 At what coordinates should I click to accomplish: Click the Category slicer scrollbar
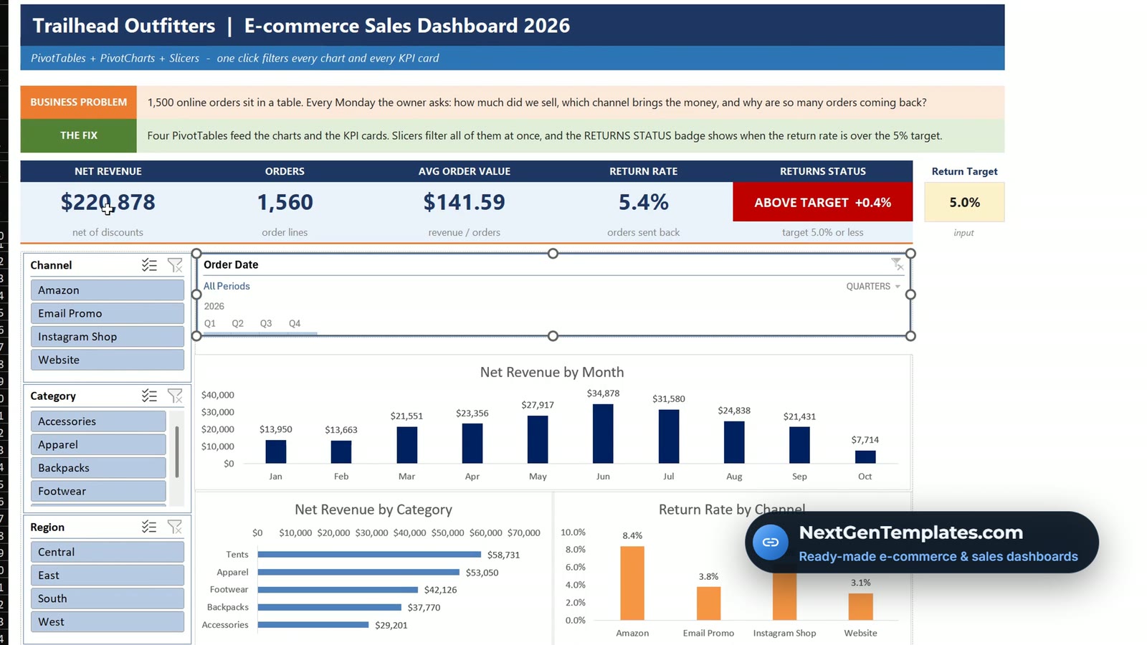(x=177, y=452)
